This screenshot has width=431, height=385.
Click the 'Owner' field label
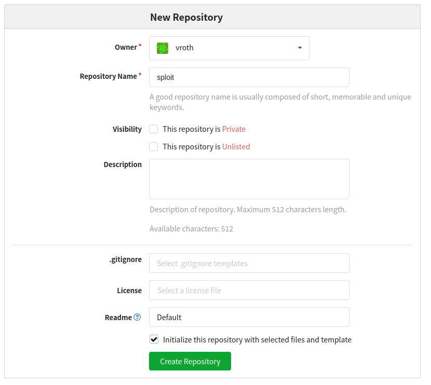tap(126, 47)
